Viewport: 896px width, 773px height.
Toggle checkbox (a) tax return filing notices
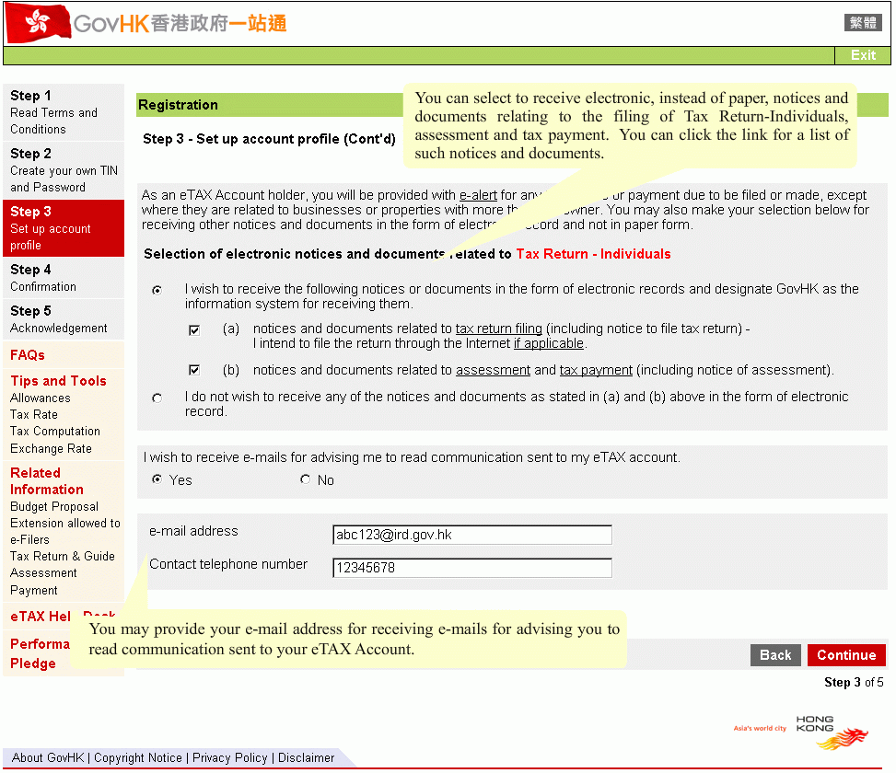tap(194, 330)
